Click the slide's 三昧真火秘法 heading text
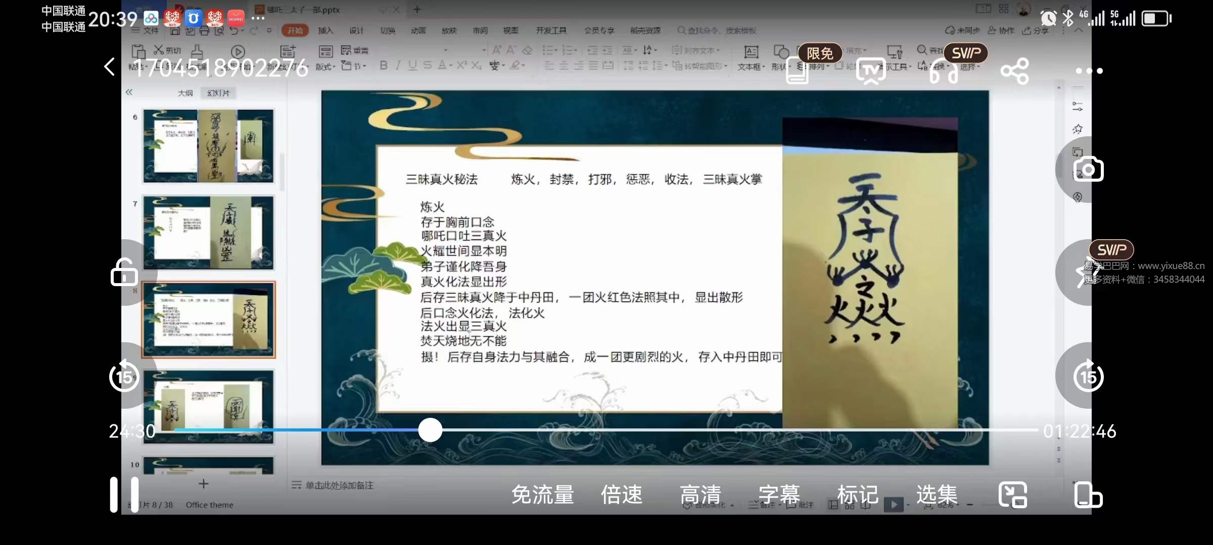The image size is (1213, 545). 442,179
